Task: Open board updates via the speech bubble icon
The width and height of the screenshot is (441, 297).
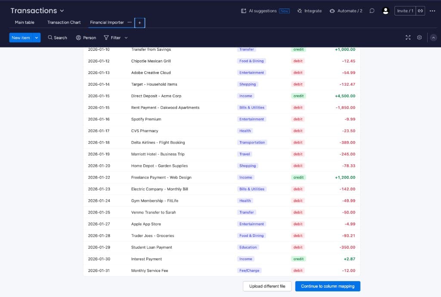Action: tap(371, 11)
